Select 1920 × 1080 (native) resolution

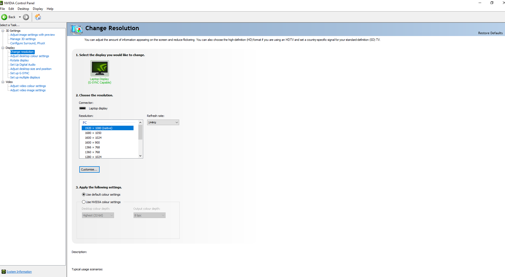(x=108, y=128)
